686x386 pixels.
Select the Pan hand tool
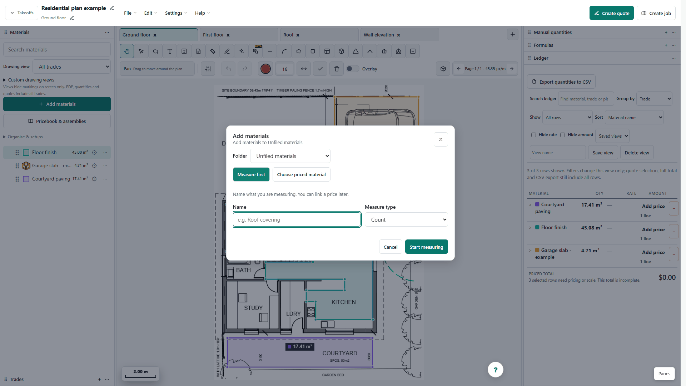127,51
